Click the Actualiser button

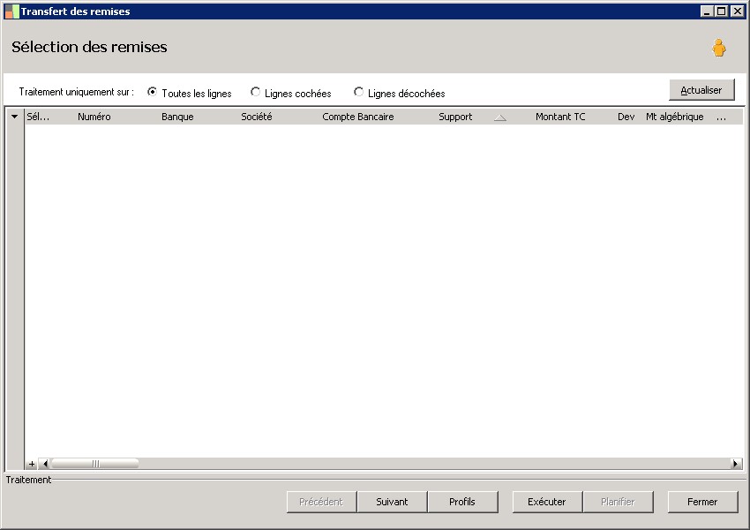pos(701,90)
